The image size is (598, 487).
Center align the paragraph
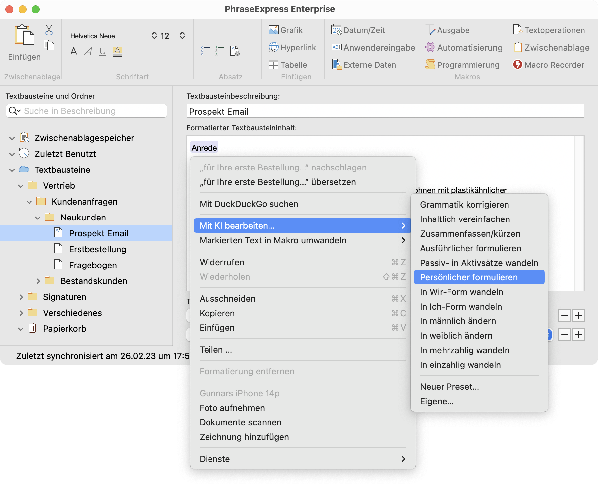click(220, 35)
